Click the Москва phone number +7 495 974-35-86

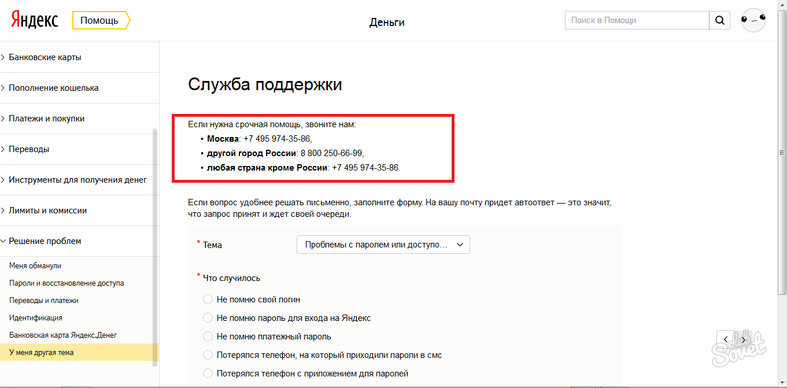pos(277,139)
